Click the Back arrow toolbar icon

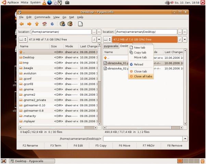tap(22, 24)
